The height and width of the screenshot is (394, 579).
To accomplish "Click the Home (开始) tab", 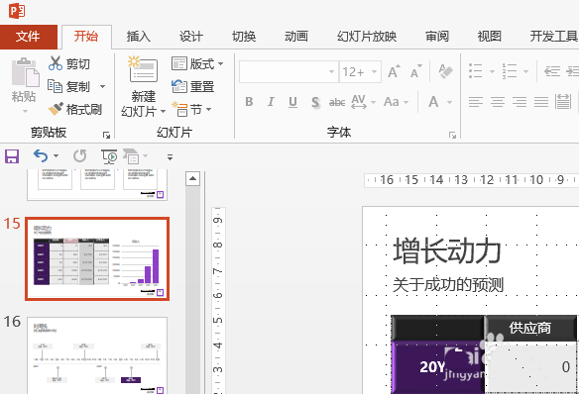I will [x=86, y=37].
